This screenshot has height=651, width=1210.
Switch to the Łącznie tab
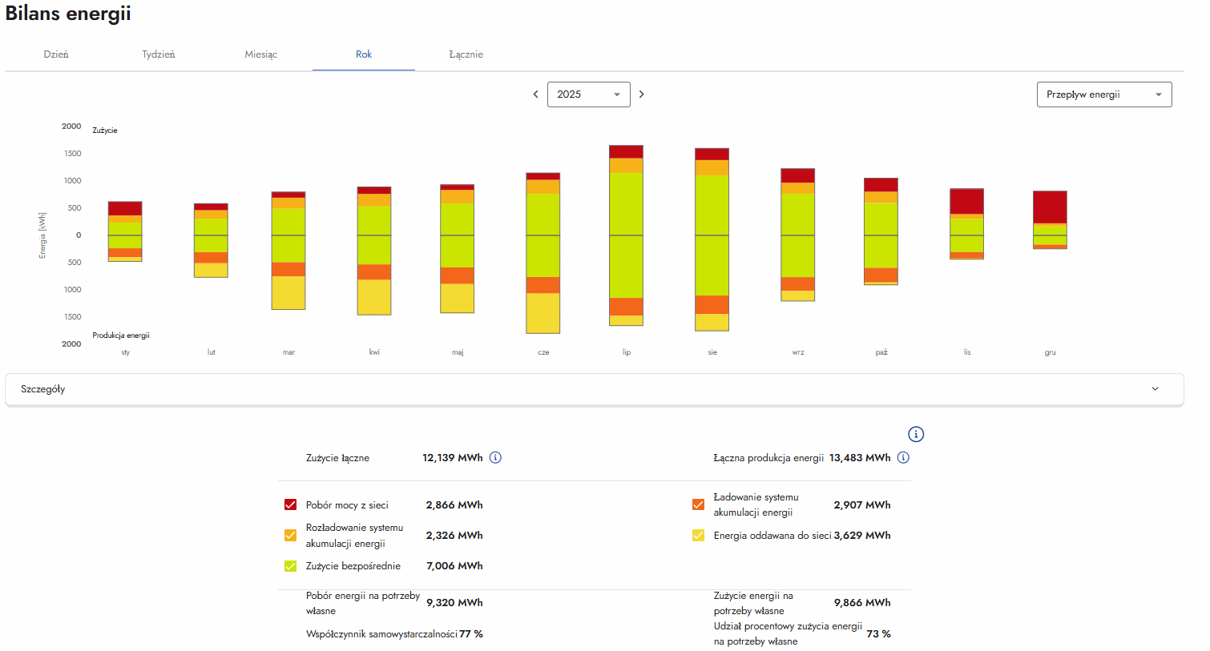coord(466,54)
